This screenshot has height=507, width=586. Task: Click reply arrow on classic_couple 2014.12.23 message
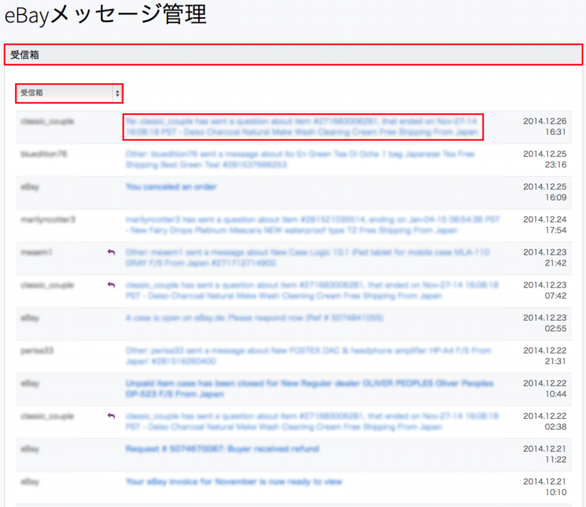[111, 285]
